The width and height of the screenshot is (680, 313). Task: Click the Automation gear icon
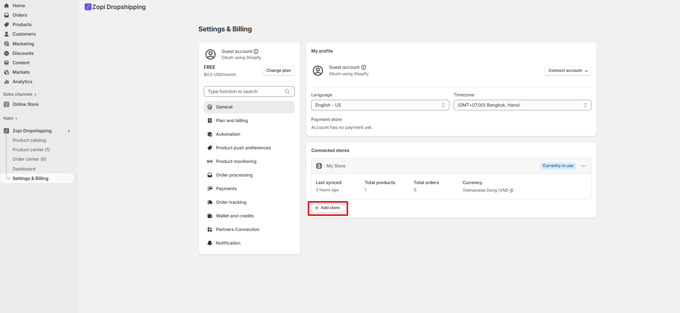click(x=210, y=134)
